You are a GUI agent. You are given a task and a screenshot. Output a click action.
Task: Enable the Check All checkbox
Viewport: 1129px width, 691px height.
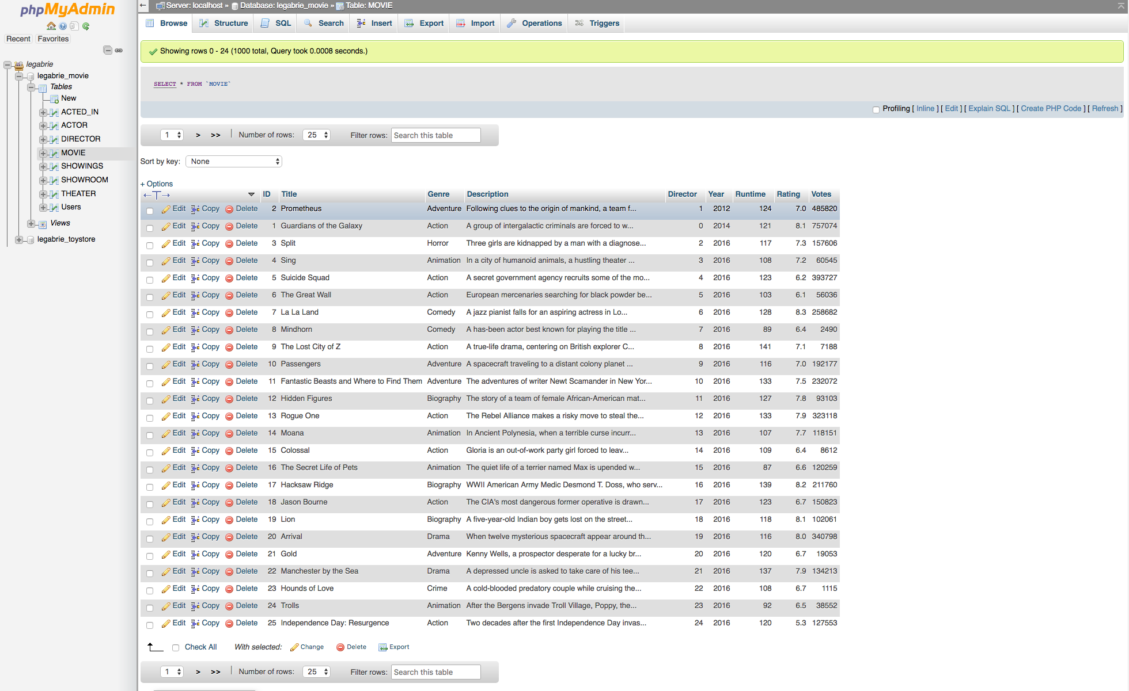(176, 647)
